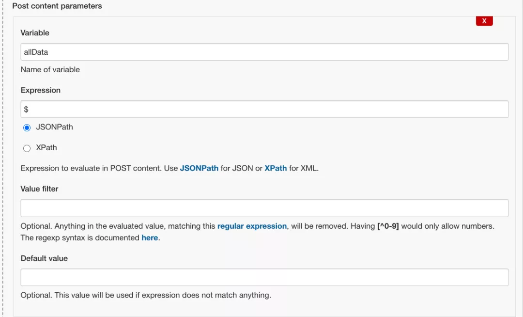
Task: Click into the Value filter text box
Action: click(264, 208)
